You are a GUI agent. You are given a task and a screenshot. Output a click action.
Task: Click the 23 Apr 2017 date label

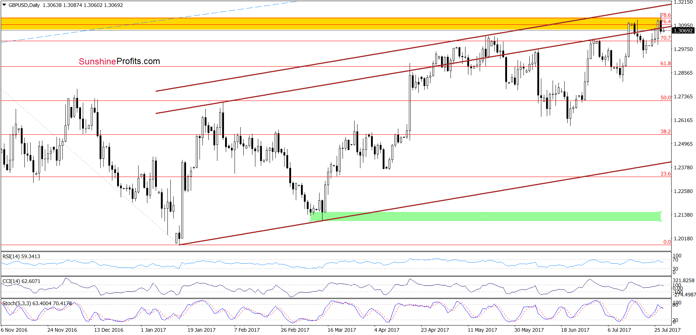click(435, 330)
